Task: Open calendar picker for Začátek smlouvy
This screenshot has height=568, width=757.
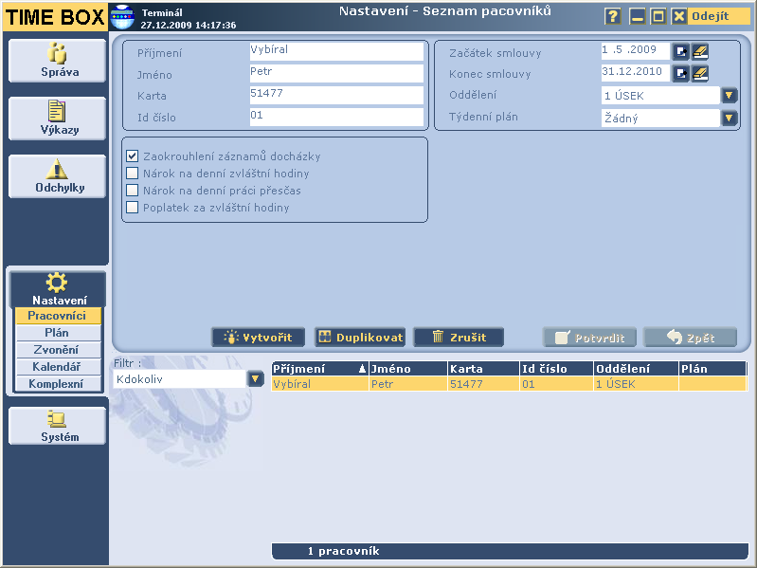Action: [x=680, y=51]
